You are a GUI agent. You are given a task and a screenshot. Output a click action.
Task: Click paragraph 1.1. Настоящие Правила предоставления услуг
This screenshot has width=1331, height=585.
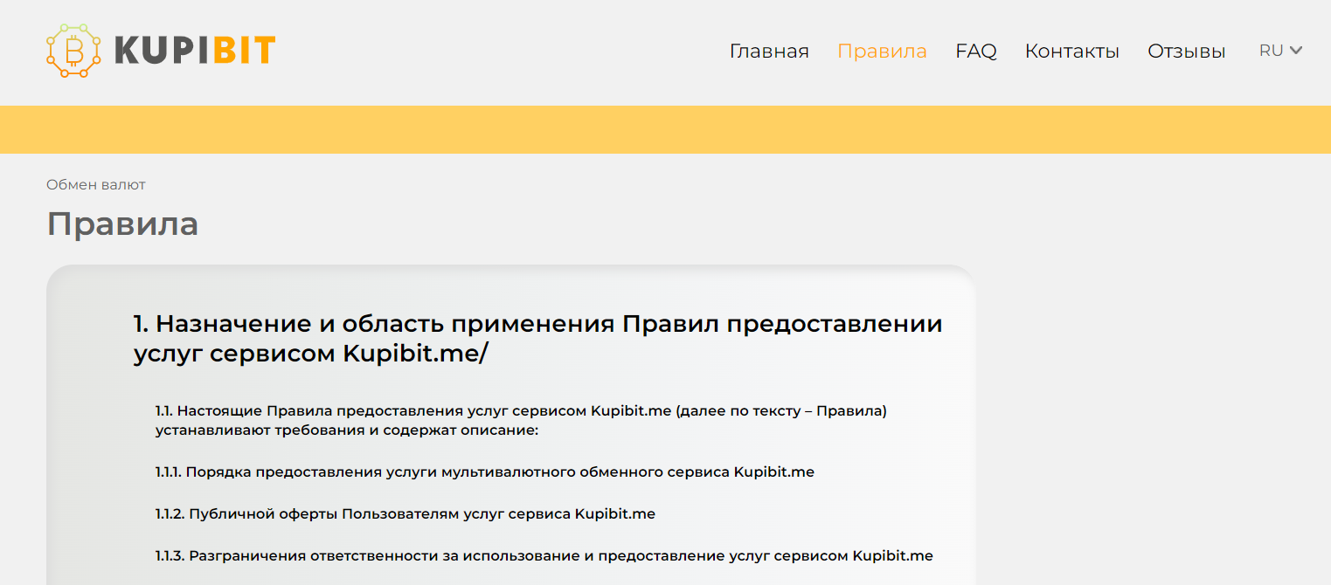tap(521, 420)
